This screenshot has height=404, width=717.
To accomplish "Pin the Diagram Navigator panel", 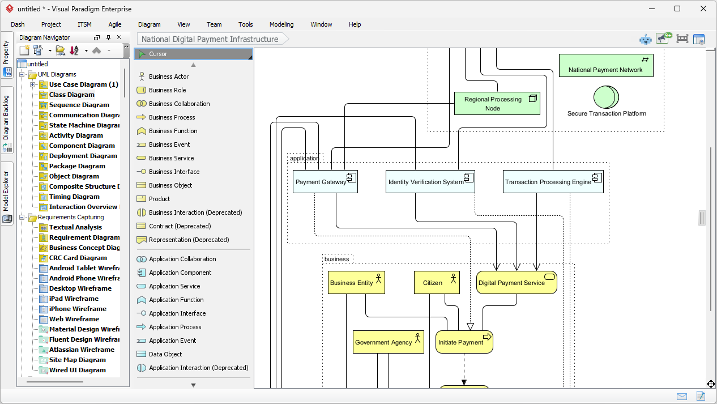I will [108, 37].
